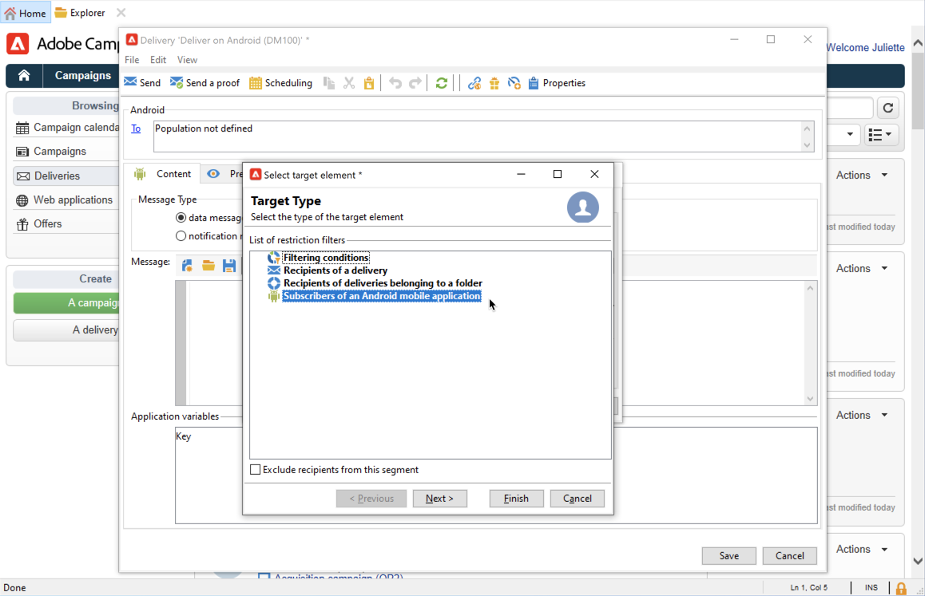Open Deliveries in the sidebar
The width and height of the screenshot is (925, 596).
[x=66, y=176]
